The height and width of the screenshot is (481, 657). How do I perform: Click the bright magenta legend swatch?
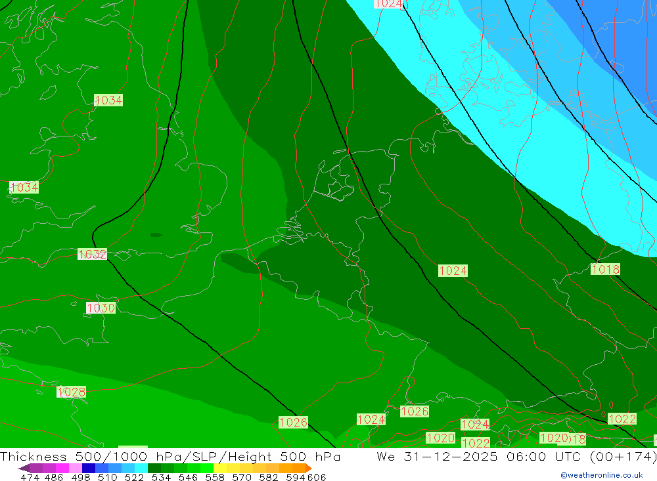tap(62, 468)
